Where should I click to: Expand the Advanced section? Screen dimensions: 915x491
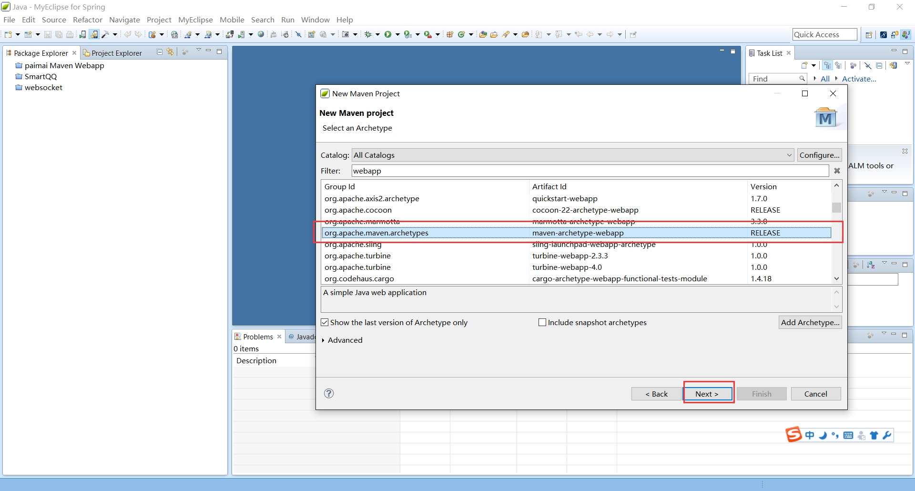[323, 340]
